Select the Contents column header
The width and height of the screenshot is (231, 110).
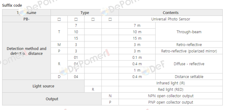[171, 13]
